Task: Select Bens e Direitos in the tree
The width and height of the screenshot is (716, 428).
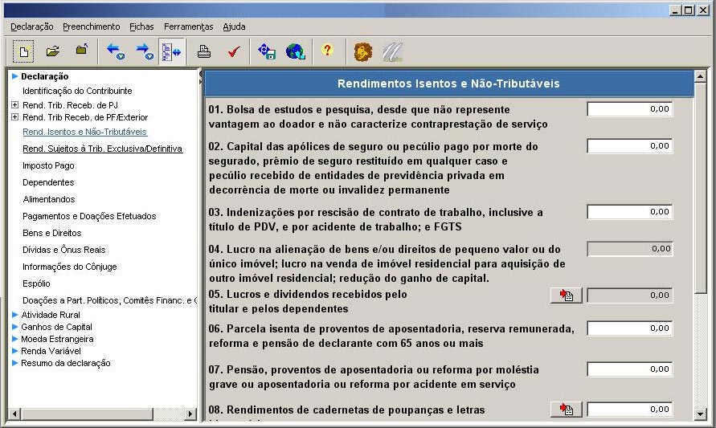Action: tap(51, 233)
